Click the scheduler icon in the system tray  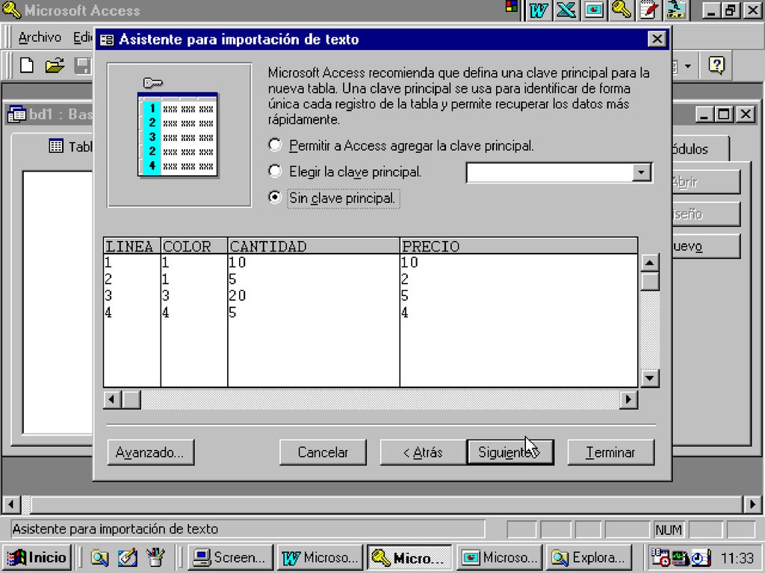pos(660,557)
